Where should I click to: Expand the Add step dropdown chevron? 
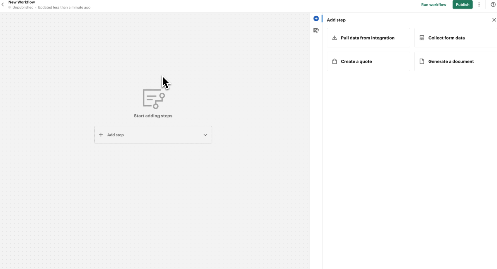pos(205,135)
